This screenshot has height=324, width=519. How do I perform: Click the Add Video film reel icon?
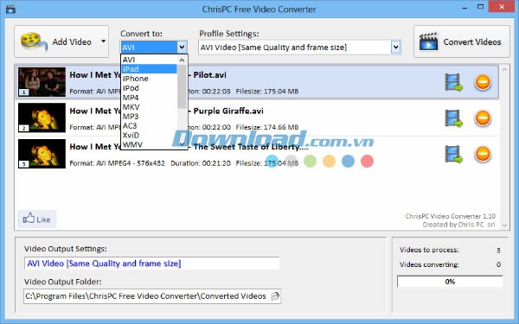34,42
